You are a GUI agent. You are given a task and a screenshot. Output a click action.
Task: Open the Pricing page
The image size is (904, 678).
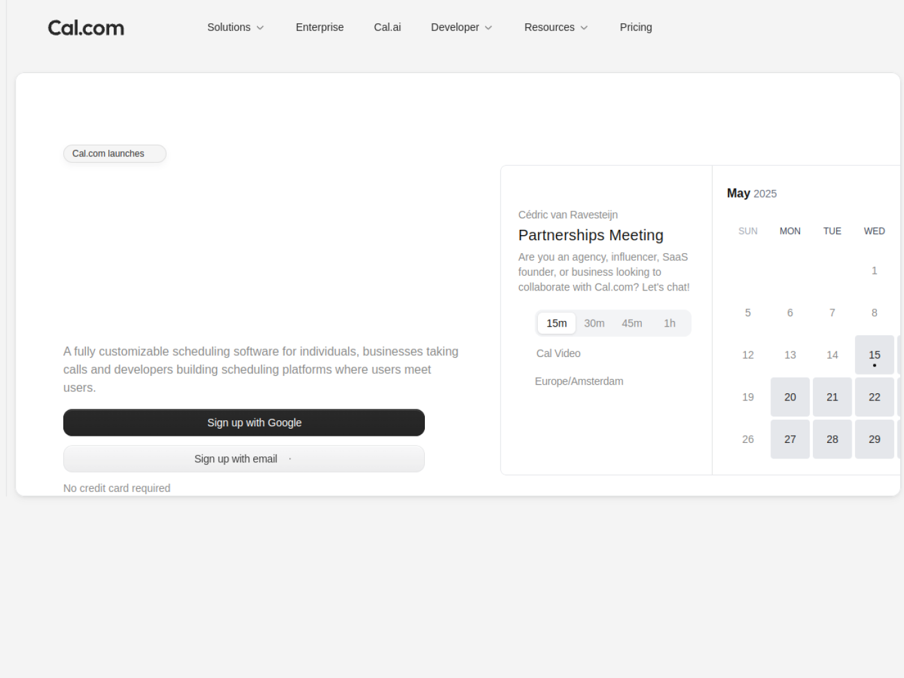point(636,27)
